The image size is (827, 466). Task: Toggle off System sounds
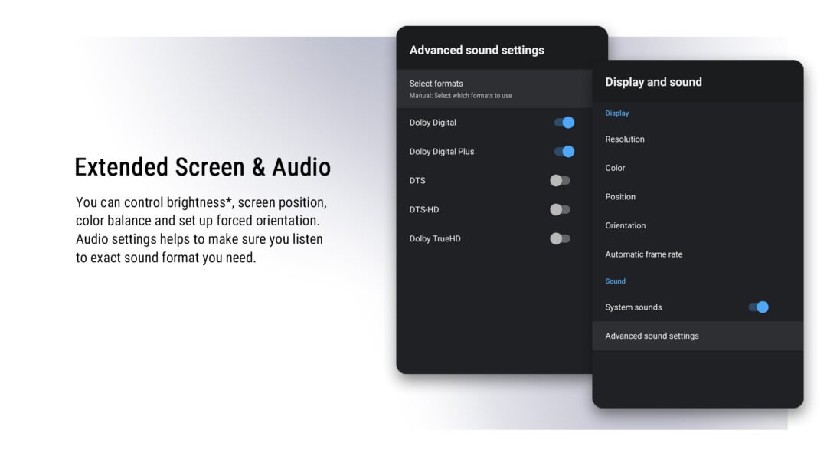[x=759, y=307]
